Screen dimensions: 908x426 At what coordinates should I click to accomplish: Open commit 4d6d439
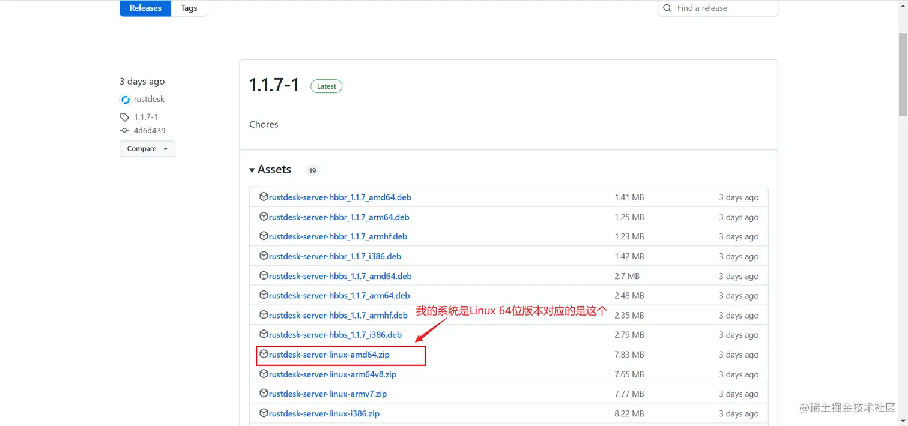click(x=150, y=130)
